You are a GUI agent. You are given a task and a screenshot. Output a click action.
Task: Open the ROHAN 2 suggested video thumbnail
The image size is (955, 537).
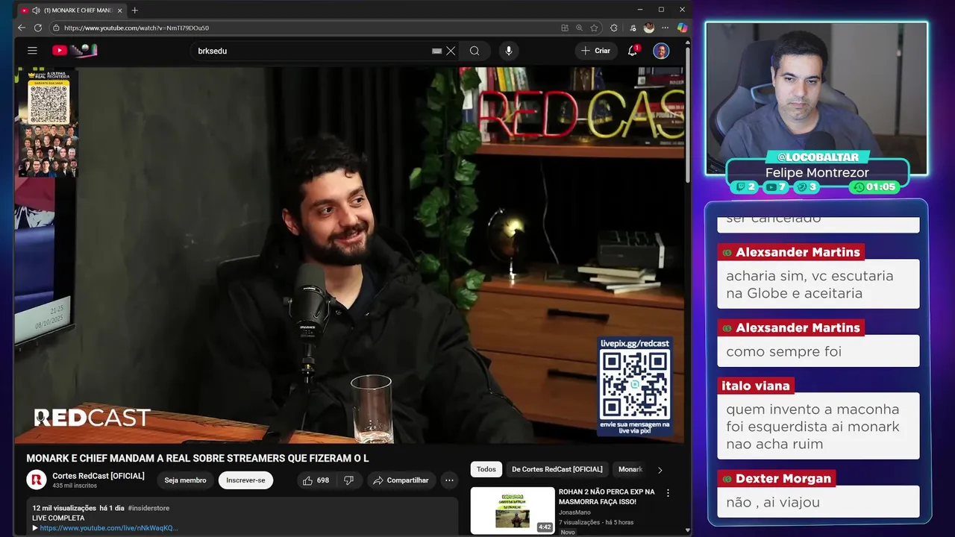(x=513, y=510)
